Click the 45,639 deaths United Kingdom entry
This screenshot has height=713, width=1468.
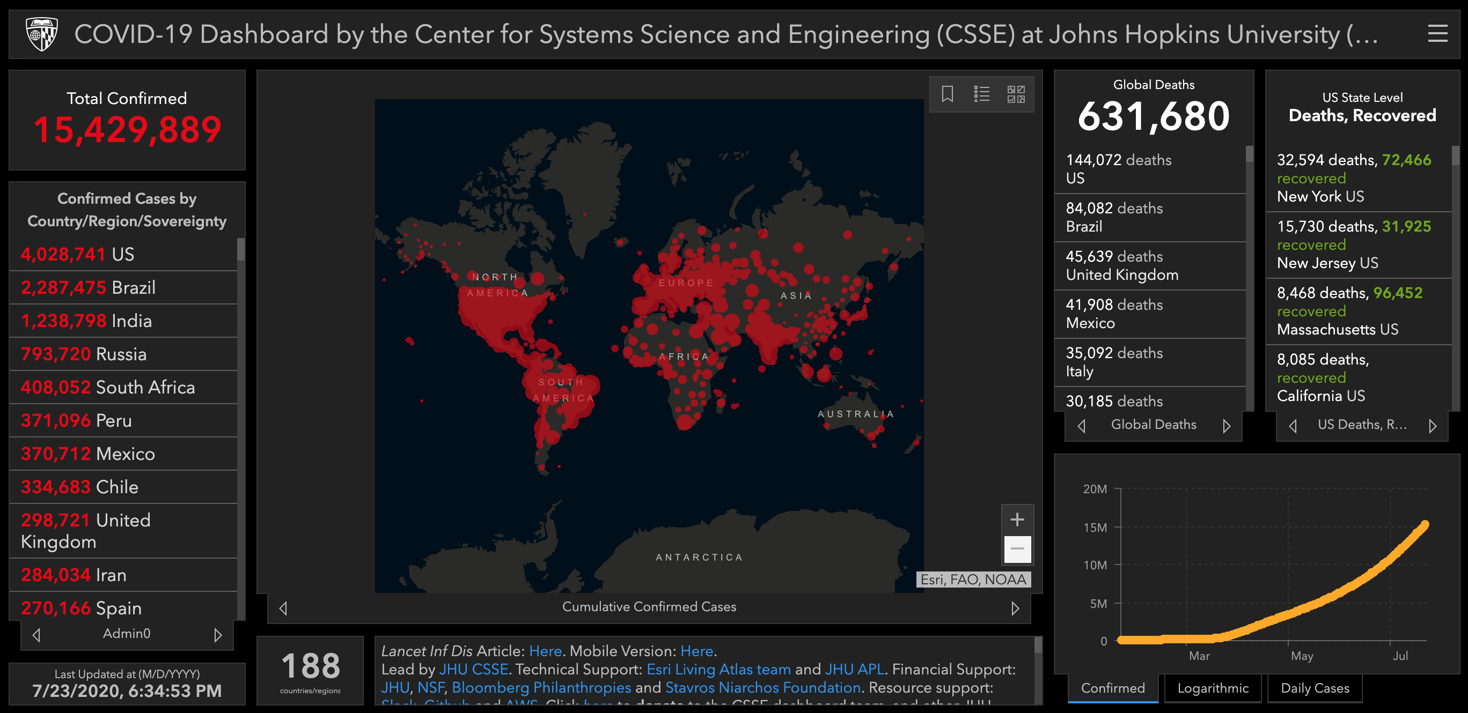pyautogui.click(x=1150, y=266)
